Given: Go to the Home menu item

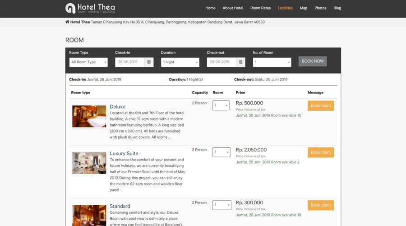Looking at the screenshot, I should pos(210,8).
